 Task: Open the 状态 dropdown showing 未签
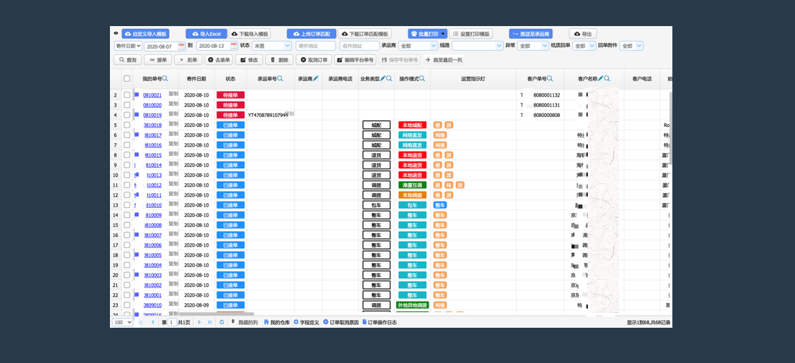(272, 46)
